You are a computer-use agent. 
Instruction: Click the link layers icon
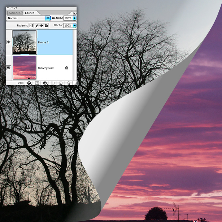(x=21, y=83)
